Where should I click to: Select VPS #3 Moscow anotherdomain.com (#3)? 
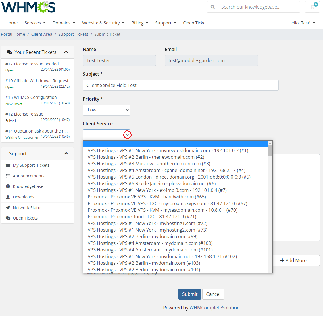175,164
